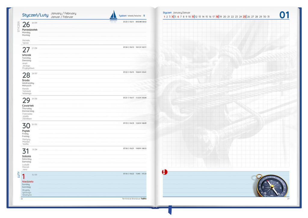Click the sun icon in Monday's row
This screenshot has height=218, width=308.
click(129, 22)
